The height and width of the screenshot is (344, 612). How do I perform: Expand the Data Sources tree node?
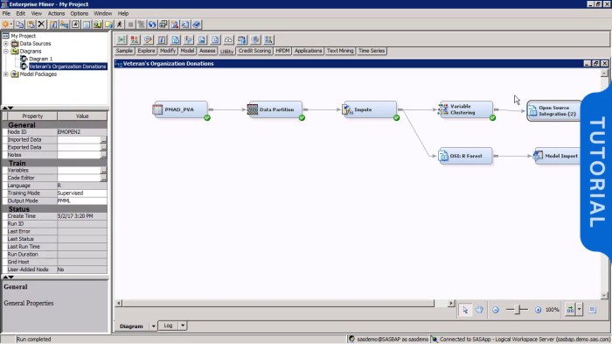6,44
